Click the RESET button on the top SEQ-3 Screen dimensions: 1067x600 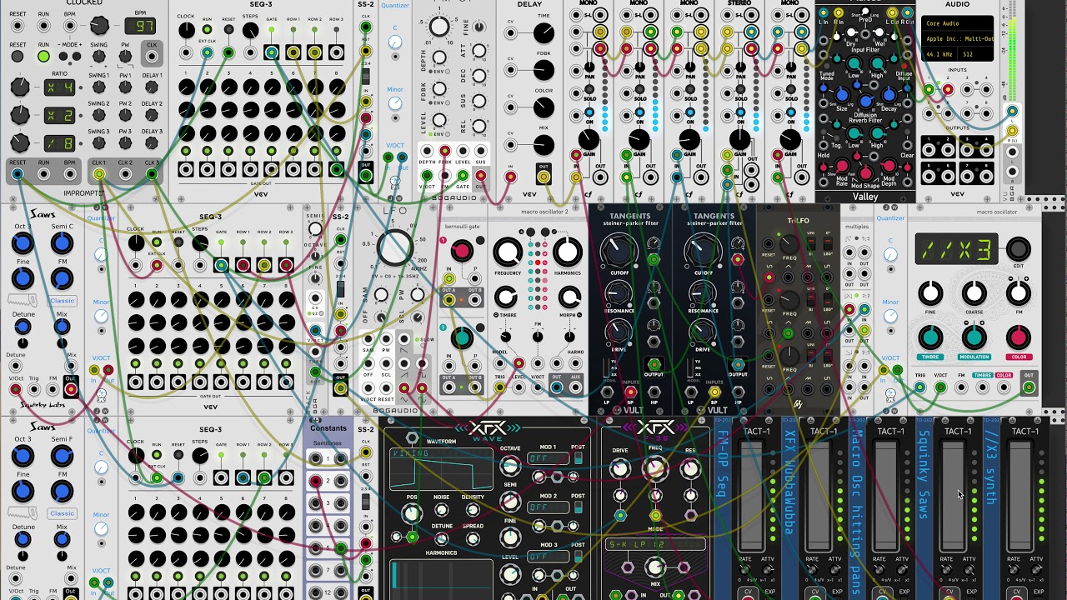pyautogui.click(x=228, y=30)
